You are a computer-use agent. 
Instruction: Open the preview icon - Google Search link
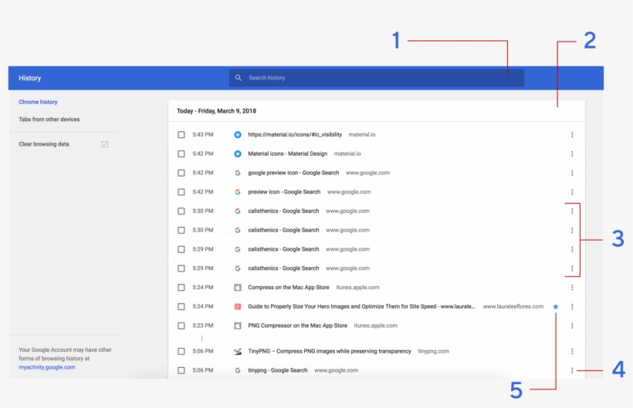coord(284,192)
